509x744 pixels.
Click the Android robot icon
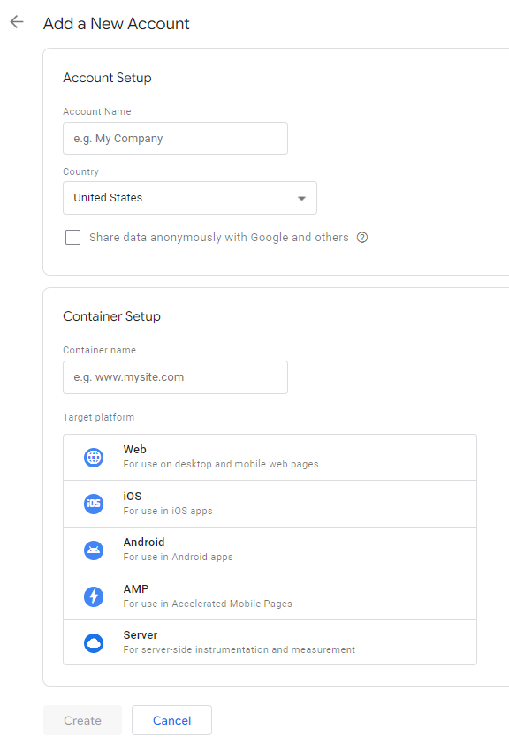pyautogui.click(x=94, y=550)
